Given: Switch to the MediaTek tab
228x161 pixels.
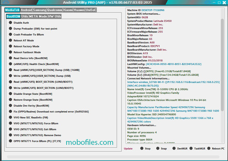Looking at the screenshot, I should tap(12, 10).
